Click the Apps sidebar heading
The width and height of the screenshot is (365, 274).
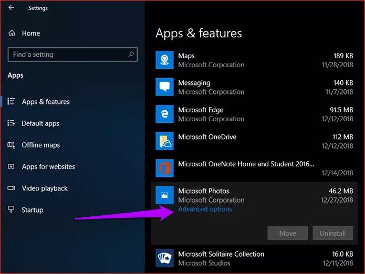(x=15, y=76)
